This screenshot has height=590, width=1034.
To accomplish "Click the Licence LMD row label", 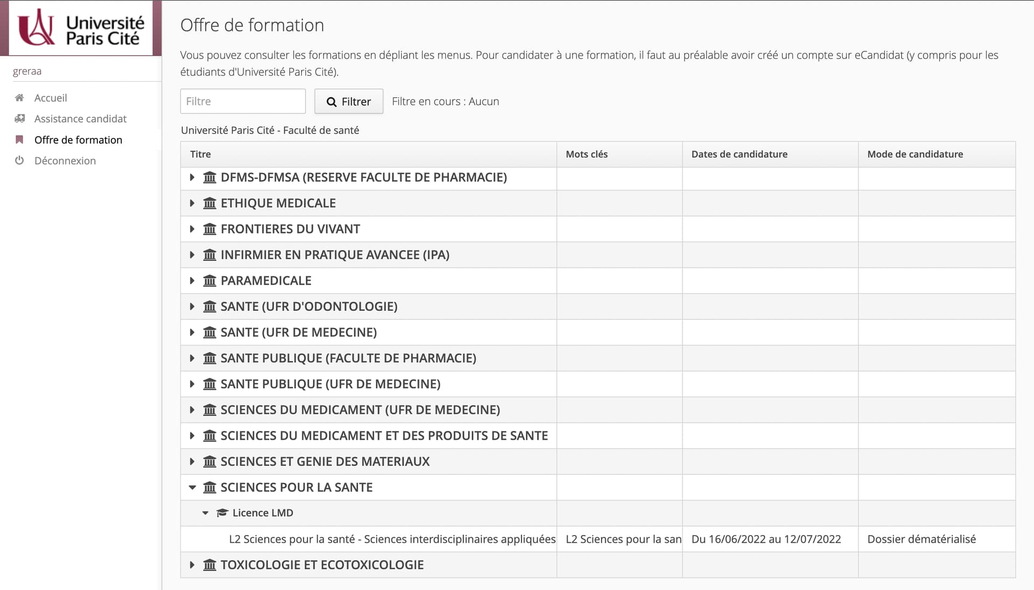I will 263,513.
